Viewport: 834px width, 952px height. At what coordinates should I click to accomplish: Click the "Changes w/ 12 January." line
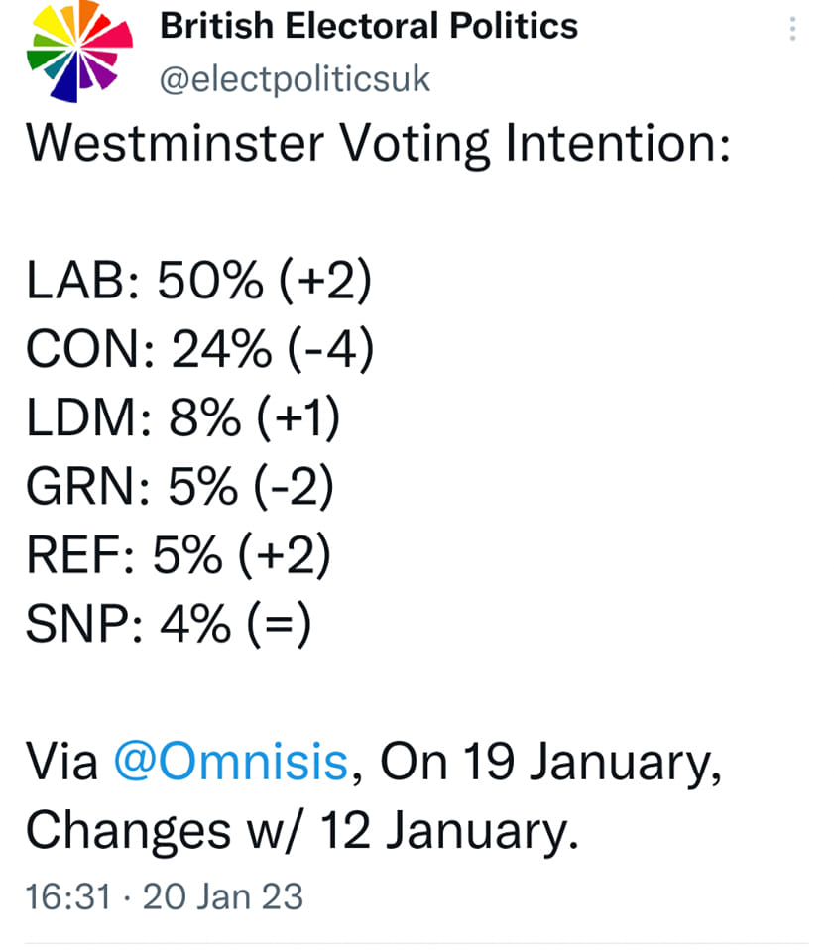pos(300,831)
